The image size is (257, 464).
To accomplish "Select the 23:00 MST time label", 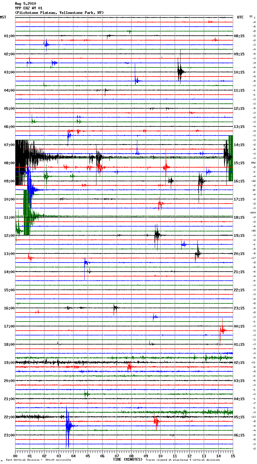I will [x=9, y=435].
